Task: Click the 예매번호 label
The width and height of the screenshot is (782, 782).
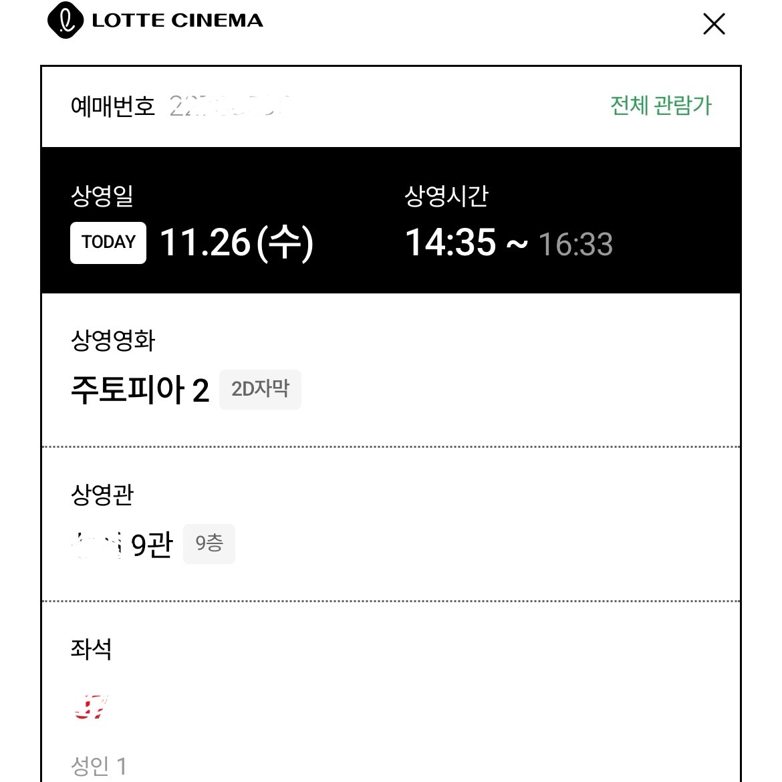Action: pos(113,106)
